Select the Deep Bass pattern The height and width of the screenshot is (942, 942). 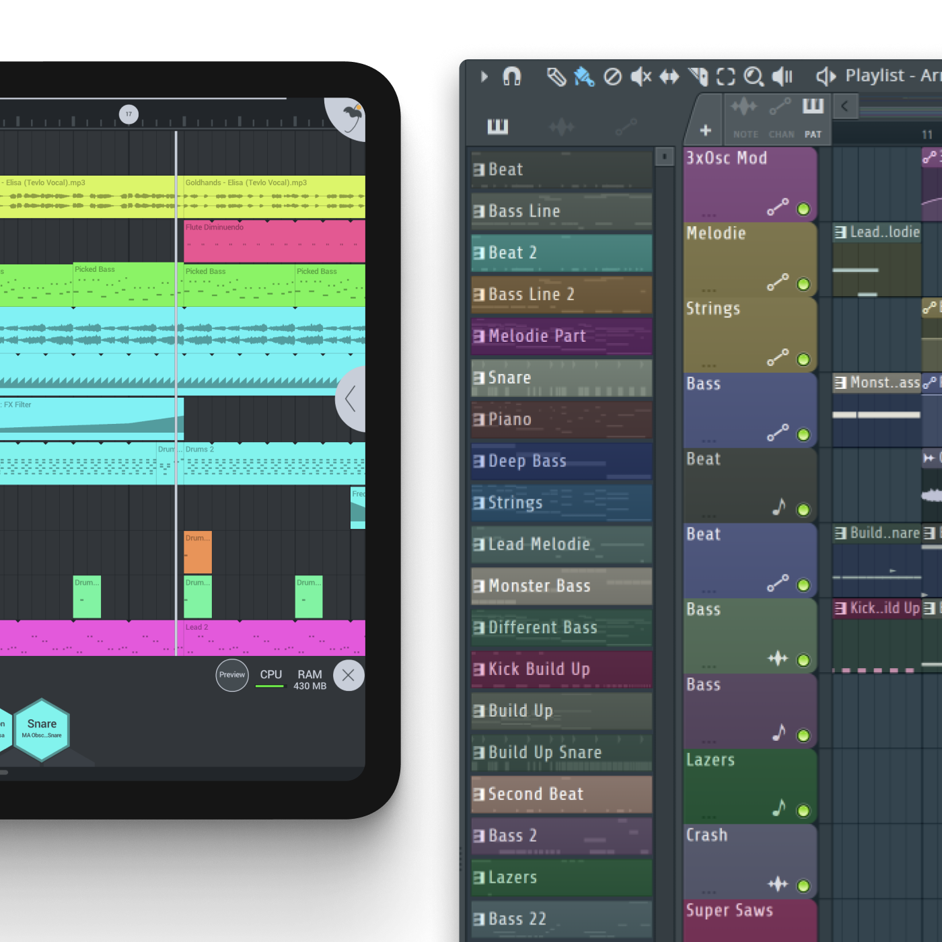click(x=562, y=461)
